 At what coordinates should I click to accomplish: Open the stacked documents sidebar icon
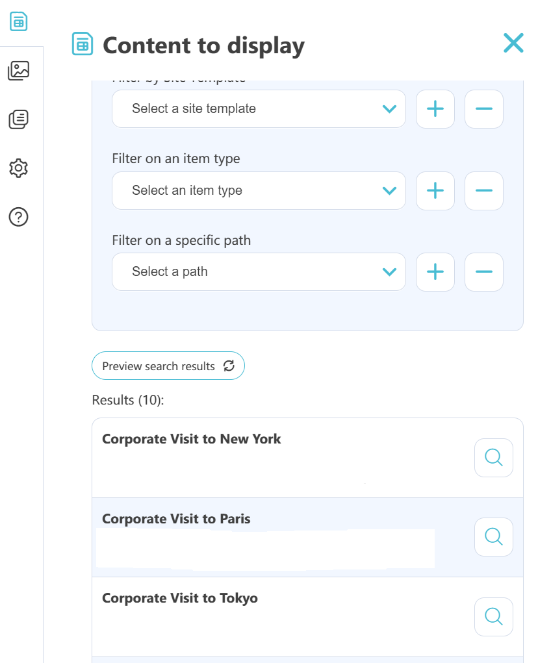click(19, 119)
